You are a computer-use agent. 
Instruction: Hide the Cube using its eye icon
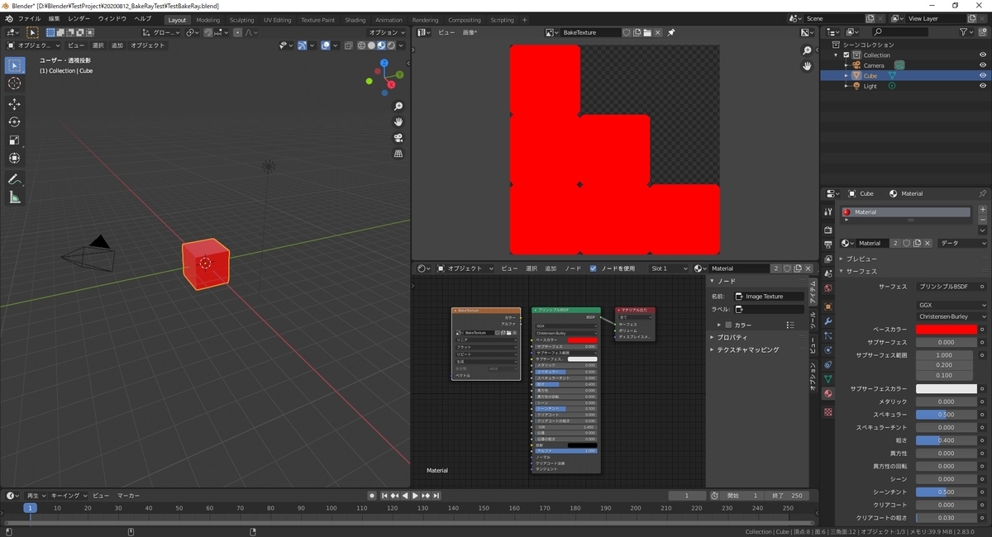click(983, 75)
